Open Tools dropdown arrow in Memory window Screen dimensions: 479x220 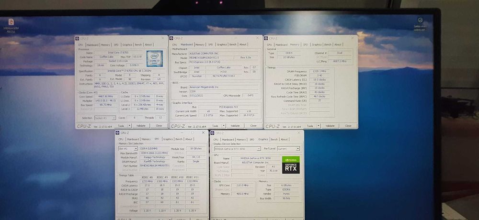pos(319,125)
